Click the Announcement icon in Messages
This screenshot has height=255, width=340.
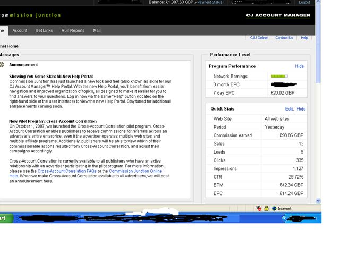coord(2,65)
